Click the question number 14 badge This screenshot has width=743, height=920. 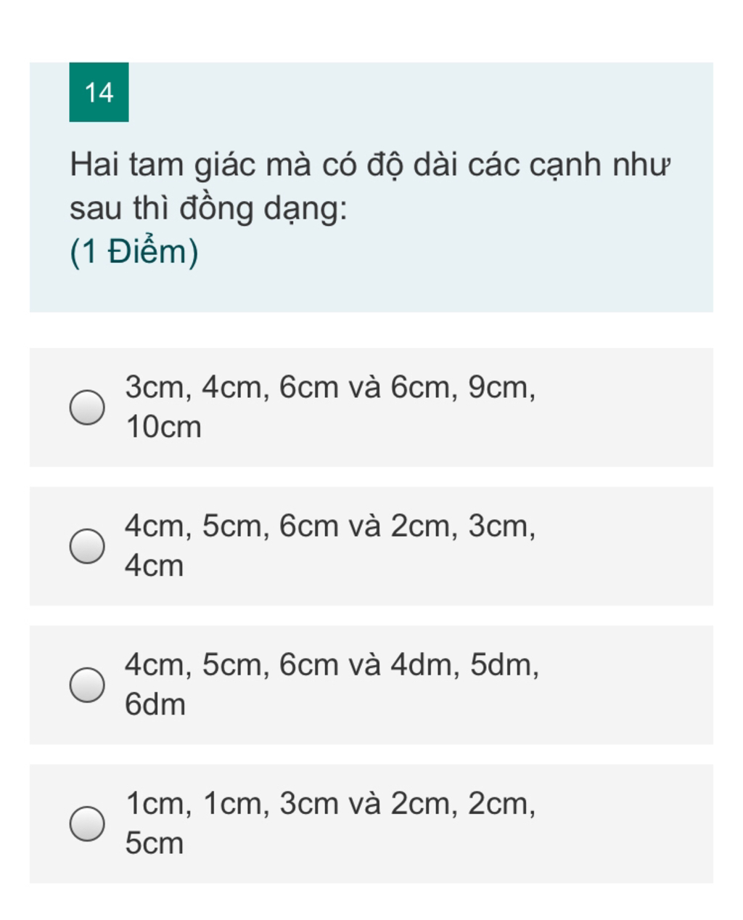[x=99, y=92]
